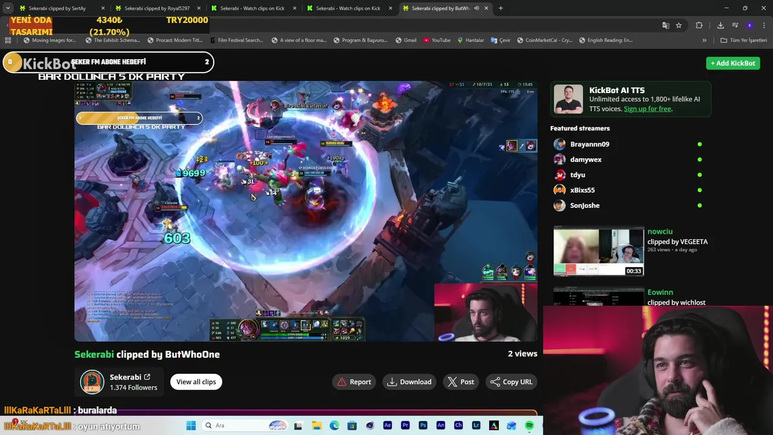The height and width of the screenshot is (435, 773).
Task: Mute the audio-playing ButWhoOne tab
Action: (476, 8)
